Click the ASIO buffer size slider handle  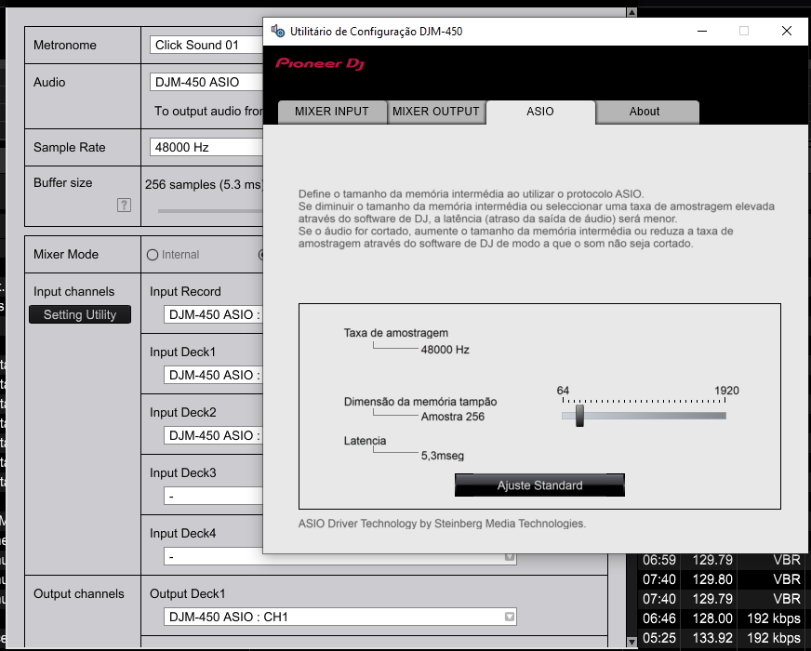coord(579,415)
